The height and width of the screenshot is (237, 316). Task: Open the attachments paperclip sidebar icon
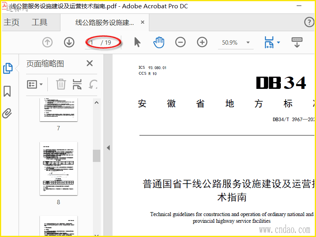tap(7, 113)
